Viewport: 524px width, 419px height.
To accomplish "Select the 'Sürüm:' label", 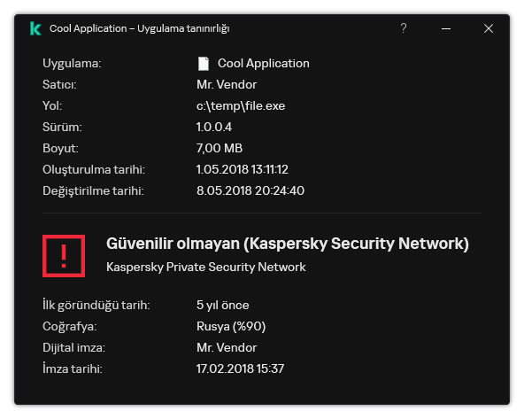I will pyautogui.click(x=62, y=127).
